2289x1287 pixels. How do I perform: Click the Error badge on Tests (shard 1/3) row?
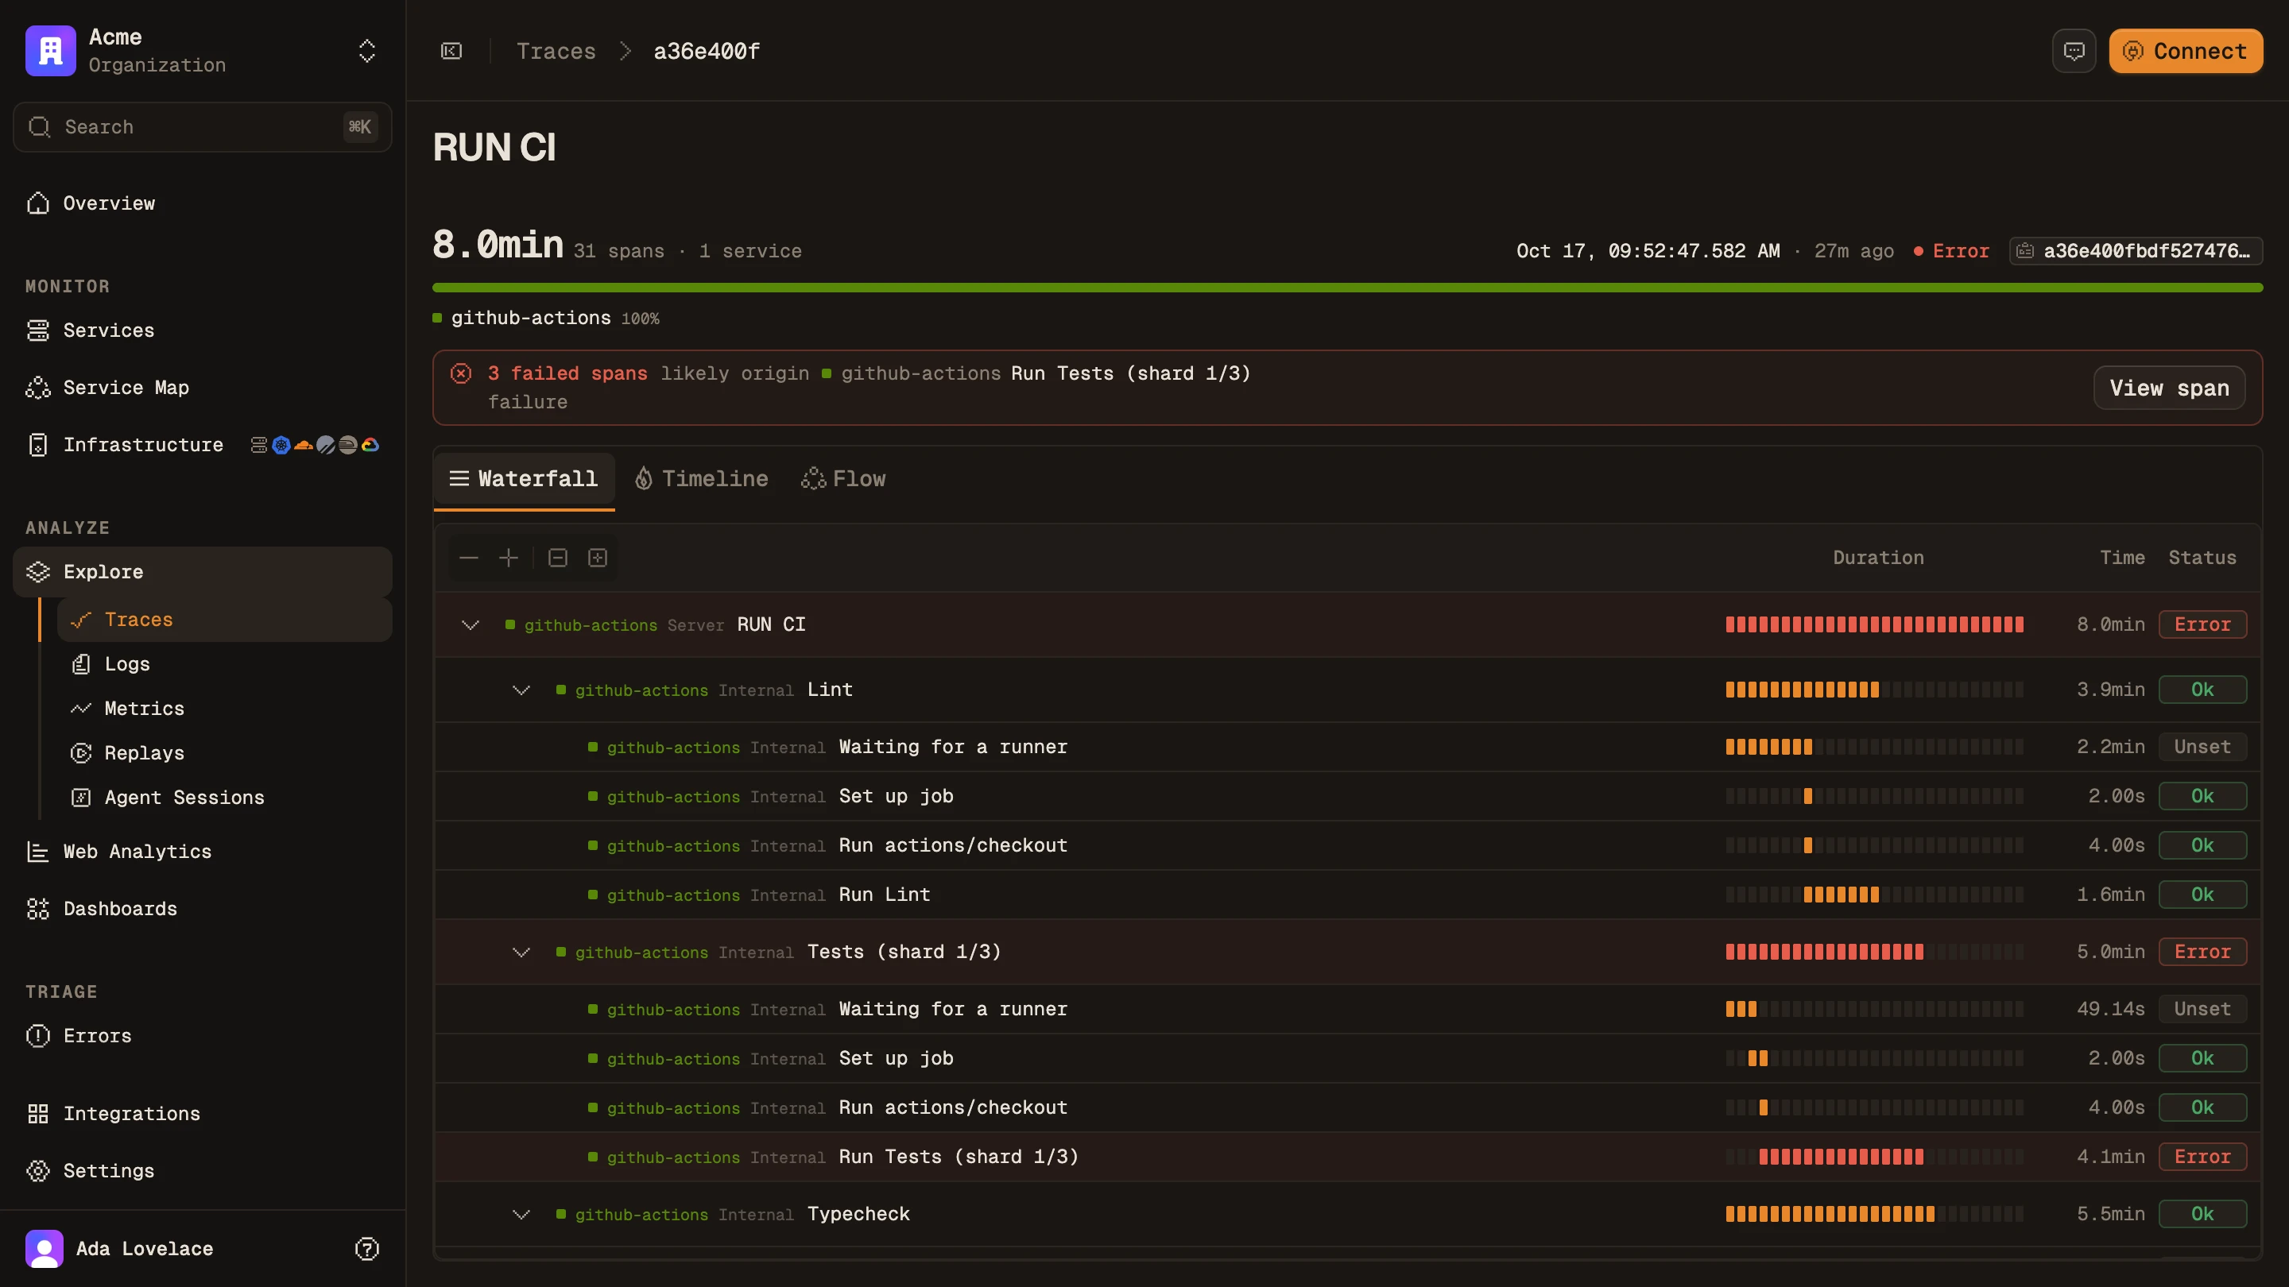(x=2202, y=953)
